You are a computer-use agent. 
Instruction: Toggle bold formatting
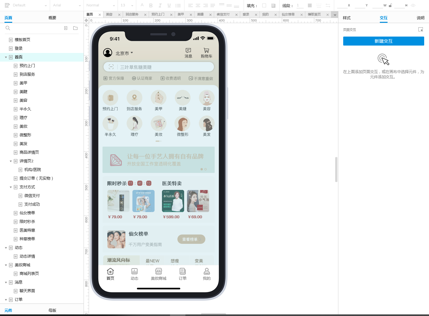(151, 5)
